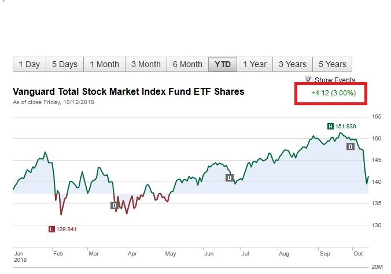The height and width of the screenshot is (274, 391).
Task: Switch chart to 6 Month range
Action: [x=187, y=64]
